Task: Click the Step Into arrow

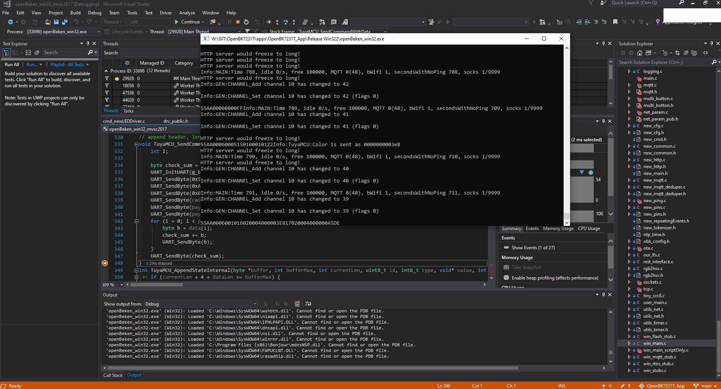Action: pos(277,22)
